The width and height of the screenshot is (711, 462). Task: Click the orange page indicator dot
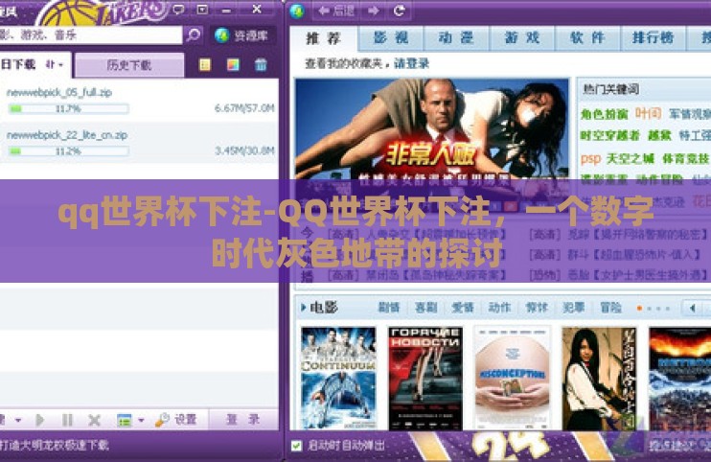pyautogui.click(x=639, y=309)
